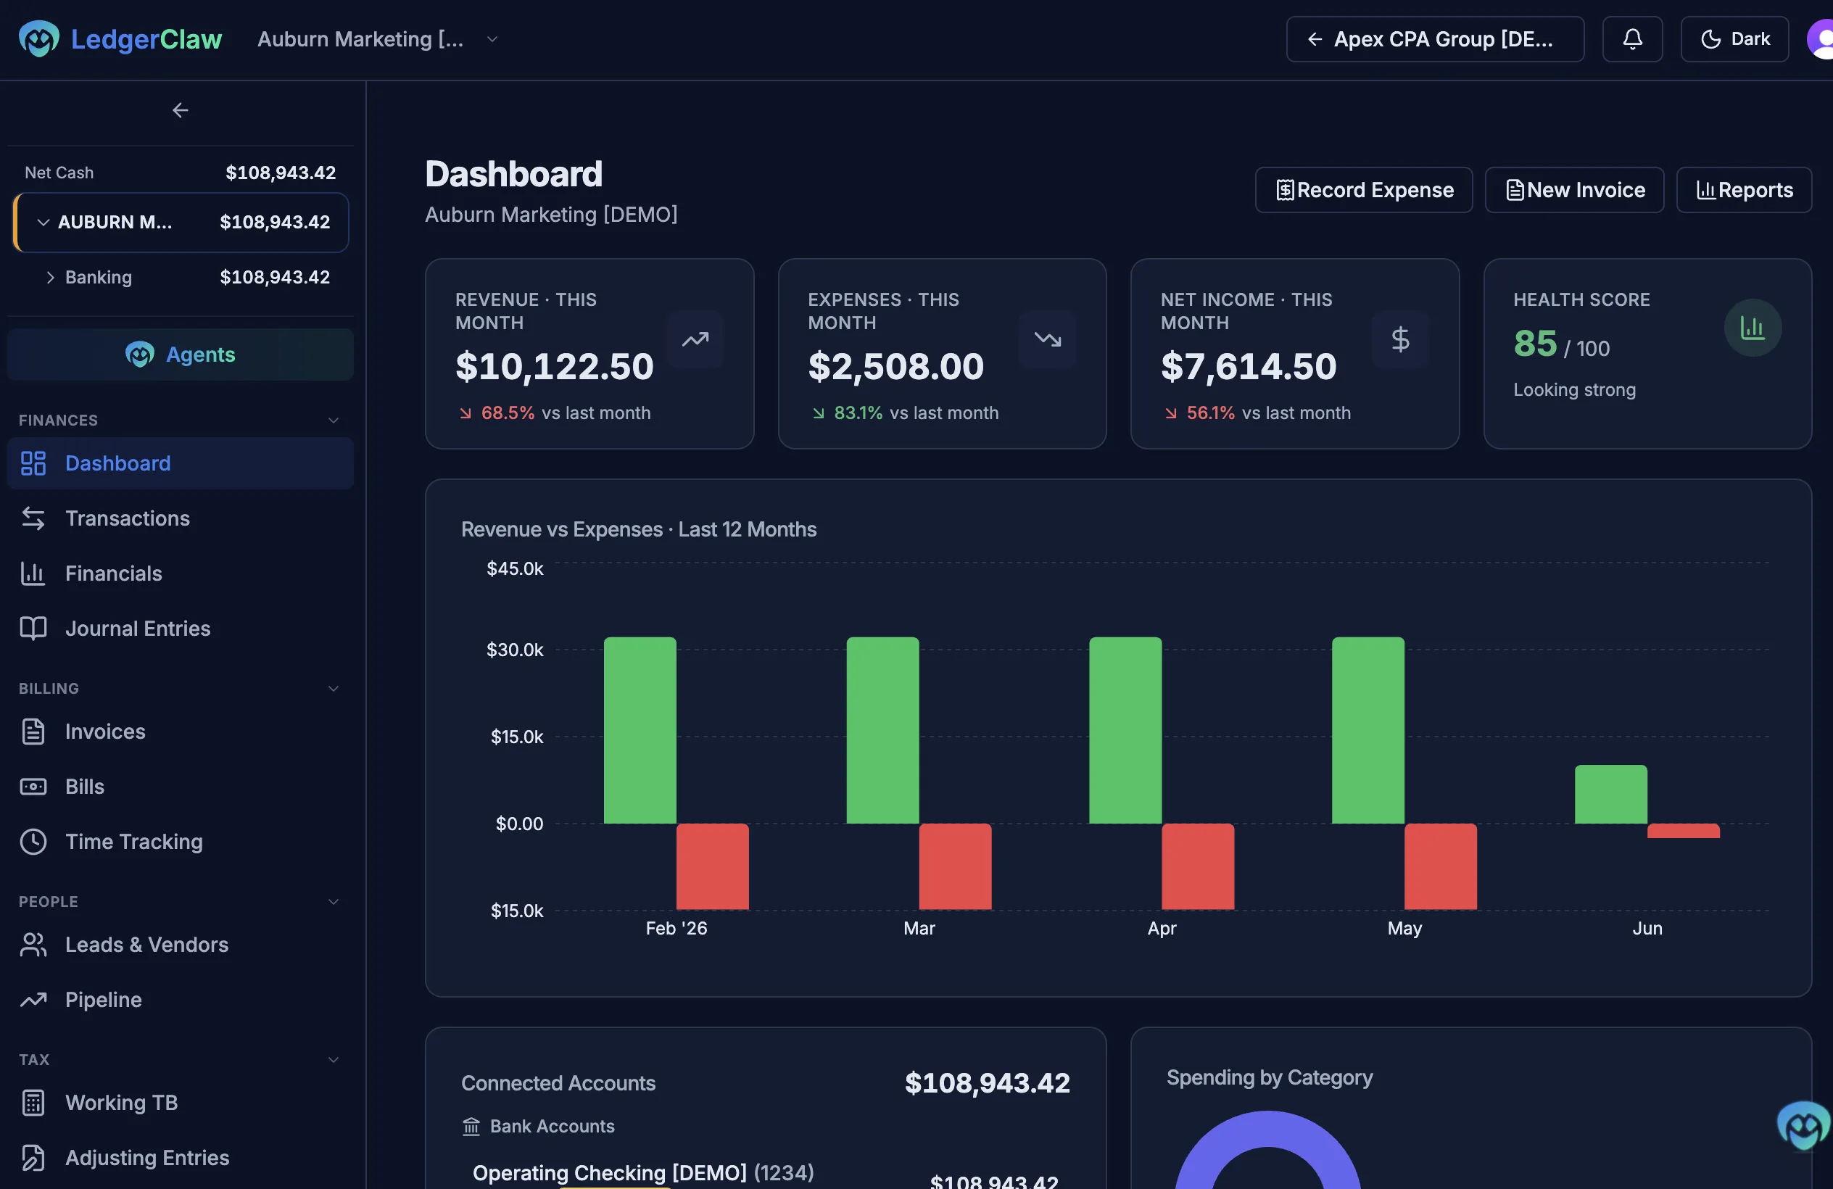
Task: Click the $10,122.50 revenue value
Action: [x=554, y=367]
